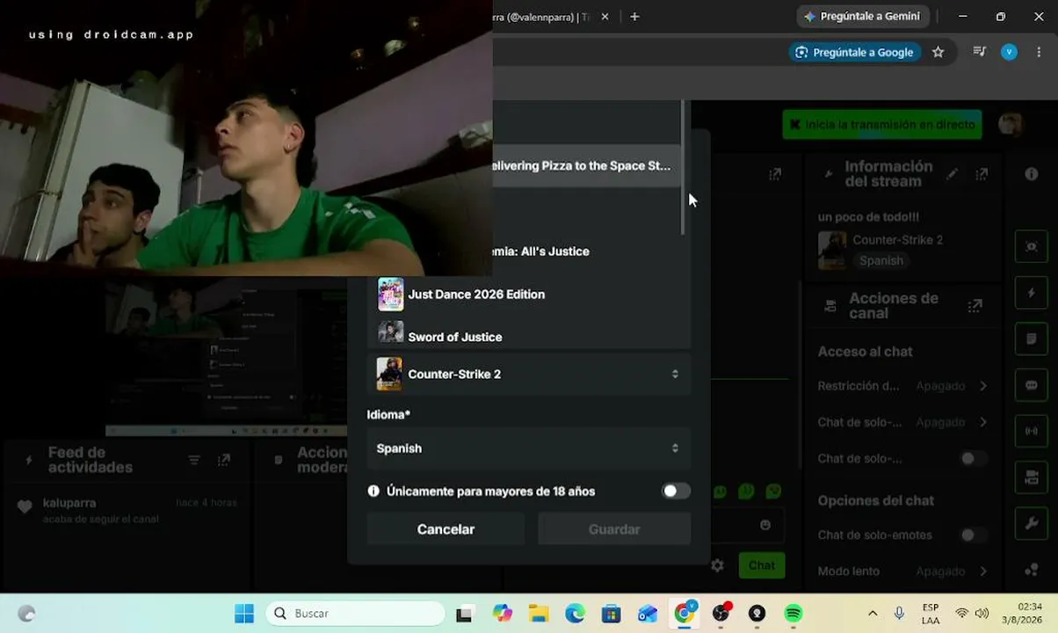Click the Guardar button
The image size is (1058, 633).
point(614,529)
